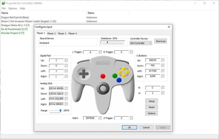Click the Range slider handle

click(x=60, y=110)
